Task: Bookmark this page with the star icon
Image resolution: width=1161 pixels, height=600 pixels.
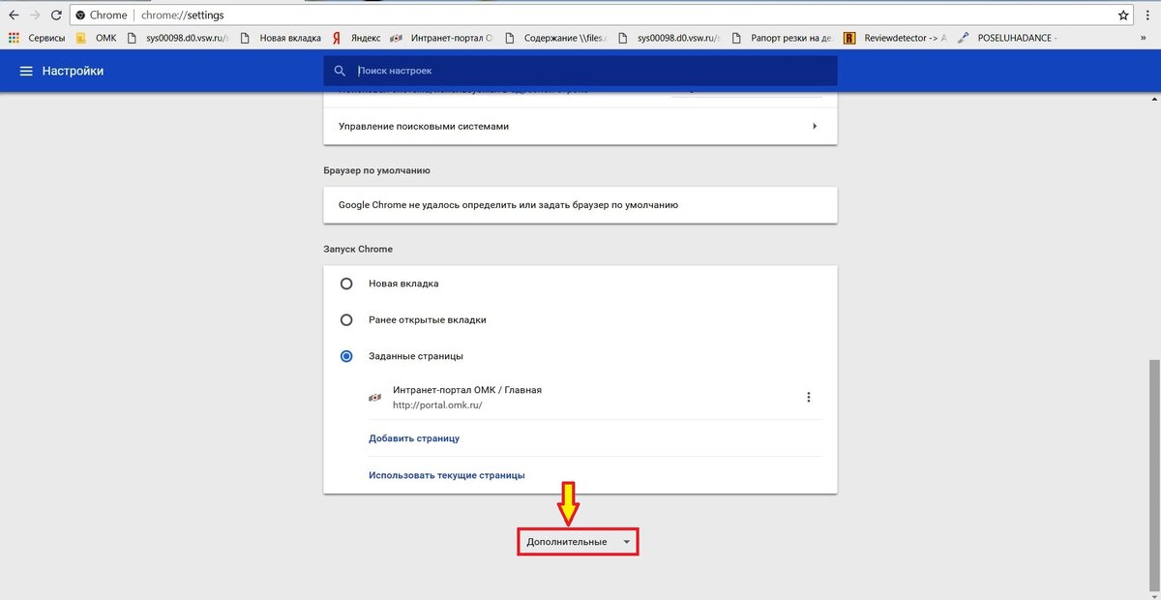Action: point(1123,15)
